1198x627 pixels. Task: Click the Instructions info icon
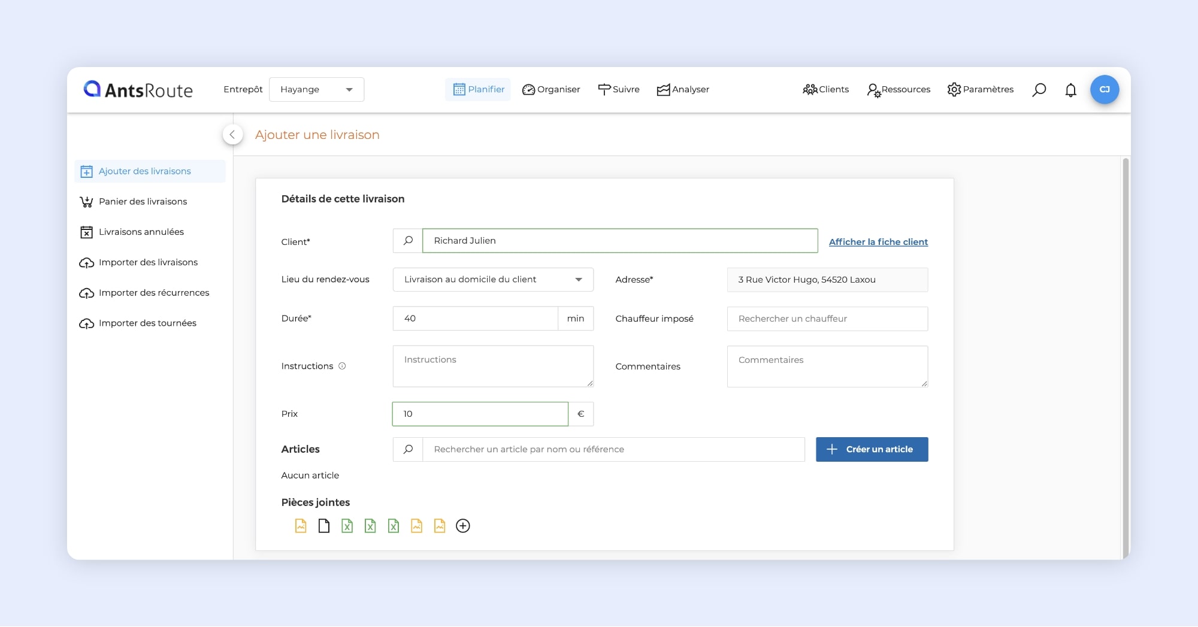point(342,366)
